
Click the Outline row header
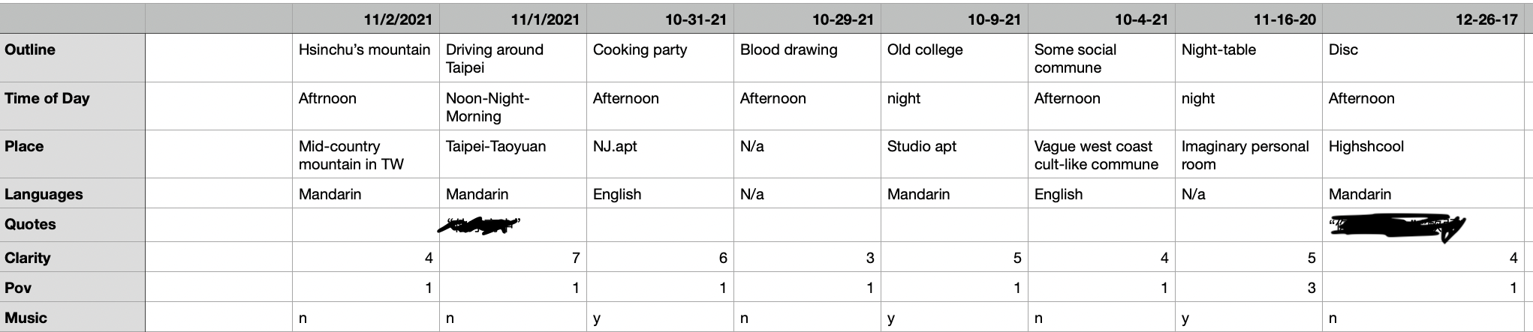(73, 58)
